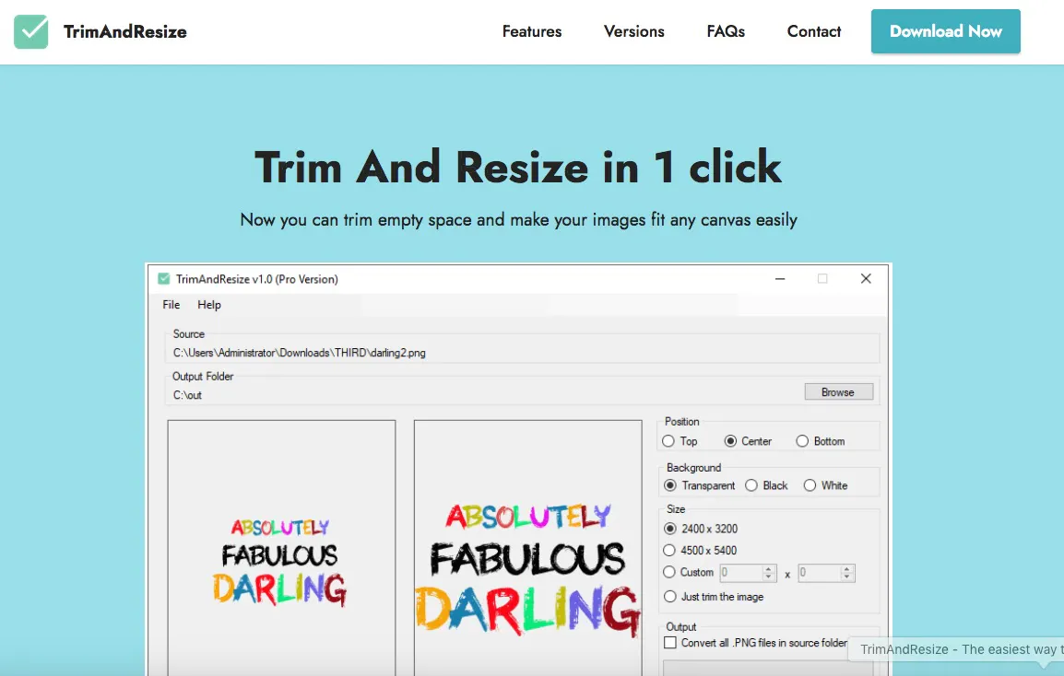Screen dimensions: 1064x676
Task: Navigate to the FAQs page link
Action: [726, 31]
